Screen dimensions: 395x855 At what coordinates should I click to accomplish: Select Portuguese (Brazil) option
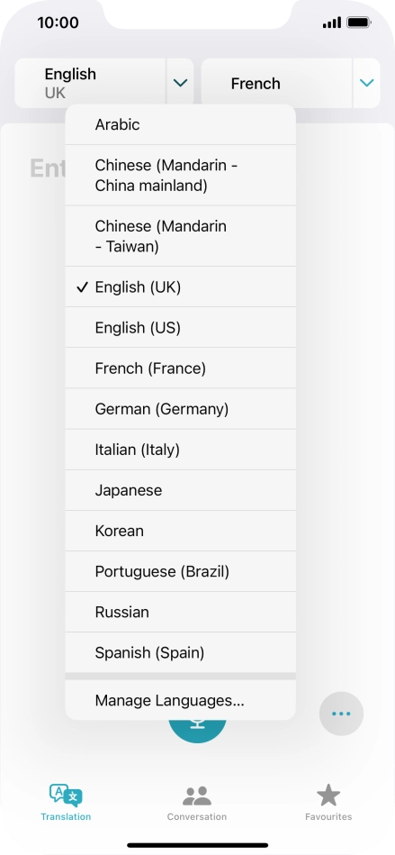coord(180,571)
